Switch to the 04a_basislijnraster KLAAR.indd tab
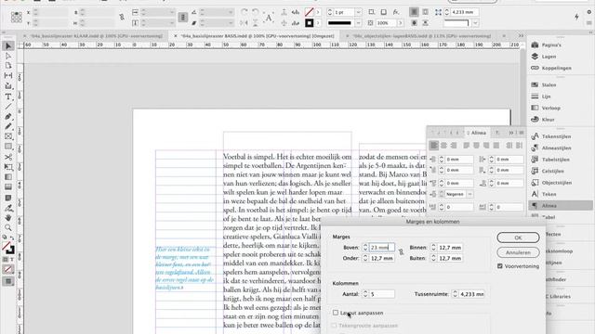The height and width of the screenshot is (334, 595). tap(97, 36)
